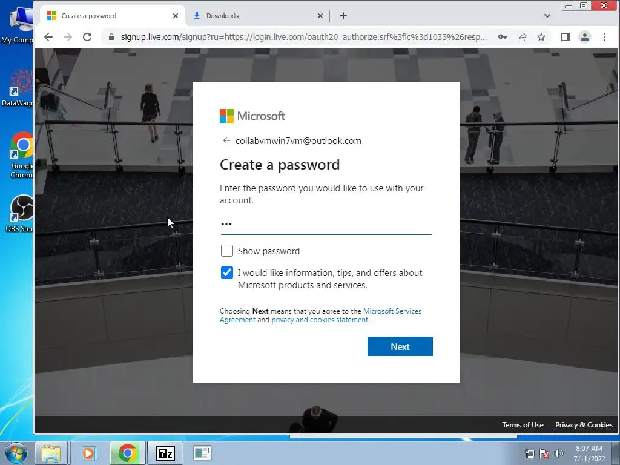
Task: Click the padlock site info icon
Action: click(x=111, y=37)
